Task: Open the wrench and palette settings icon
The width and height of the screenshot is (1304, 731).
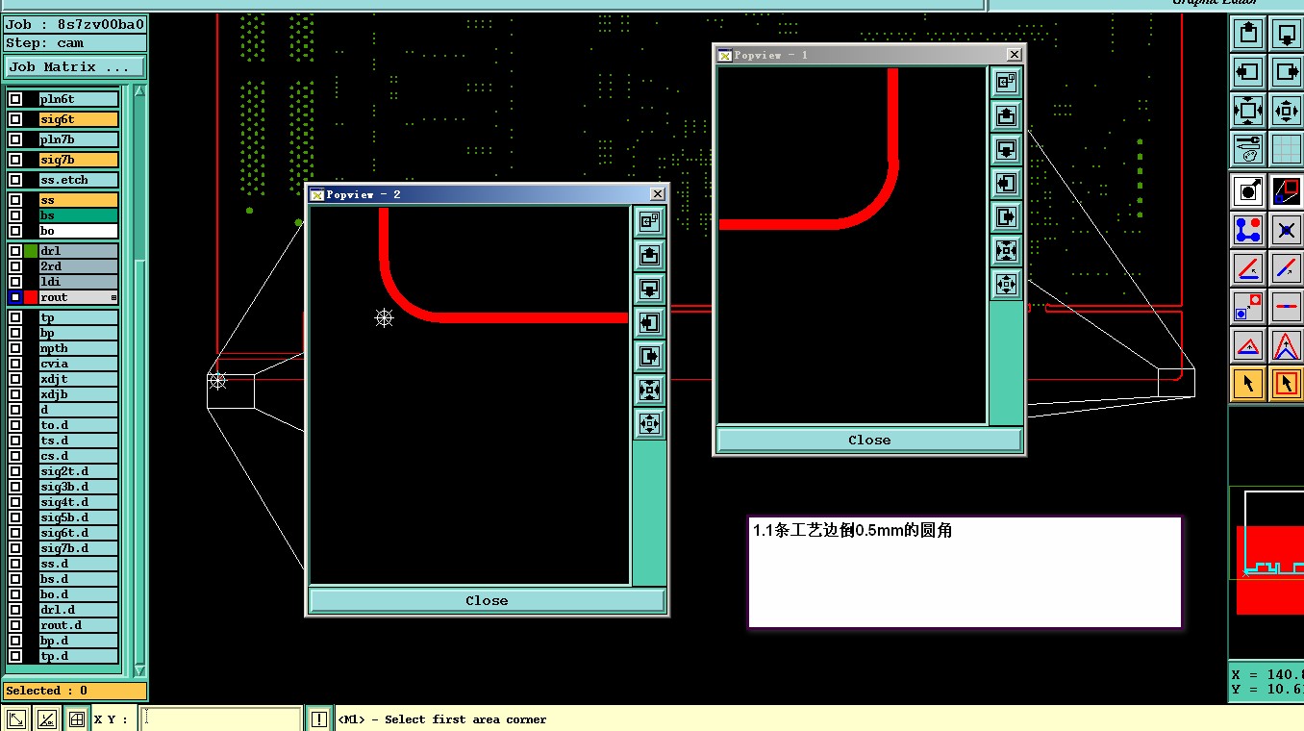Action: (1248, 149)
